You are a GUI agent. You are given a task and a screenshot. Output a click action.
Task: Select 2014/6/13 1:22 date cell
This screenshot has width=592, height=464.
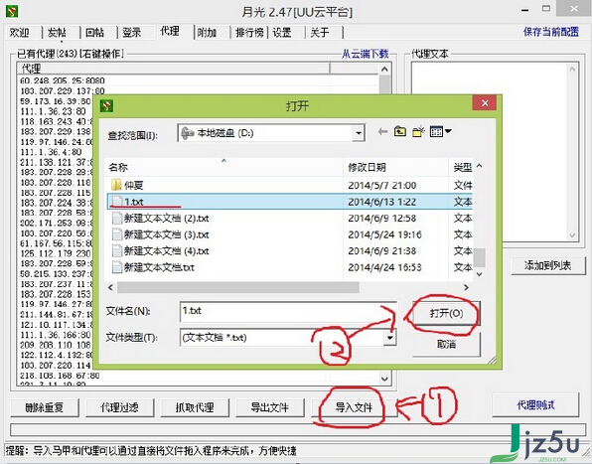[381, 202]
